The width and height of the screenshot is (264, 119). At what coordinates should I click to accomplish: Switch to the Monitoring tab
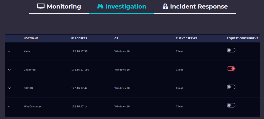click(x=64, y=6)
